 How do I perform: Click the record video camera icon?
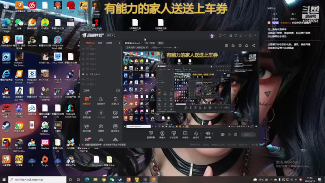222,135
